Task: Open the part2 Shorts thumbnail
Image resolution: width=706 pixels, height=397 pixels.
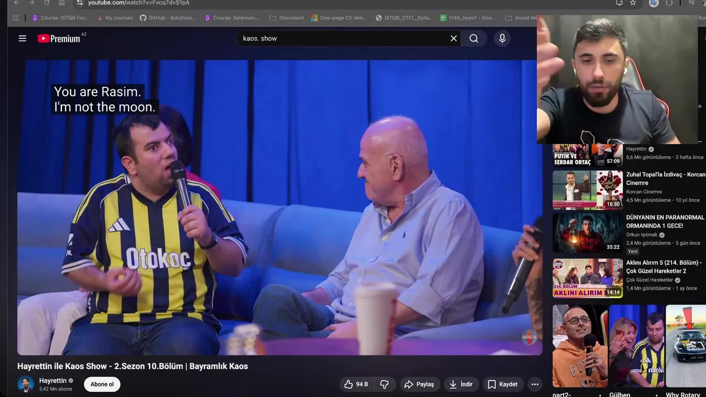Action: (x=580, y=346)
